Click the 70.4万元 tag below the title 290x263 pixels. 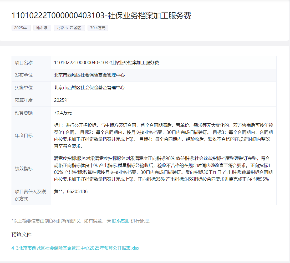[x=98, y=28]
